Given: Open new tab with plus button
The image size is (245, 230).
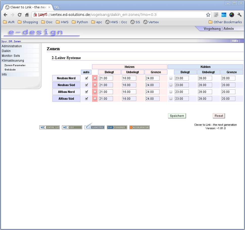Looking at the screenshot, I should 57,7.
